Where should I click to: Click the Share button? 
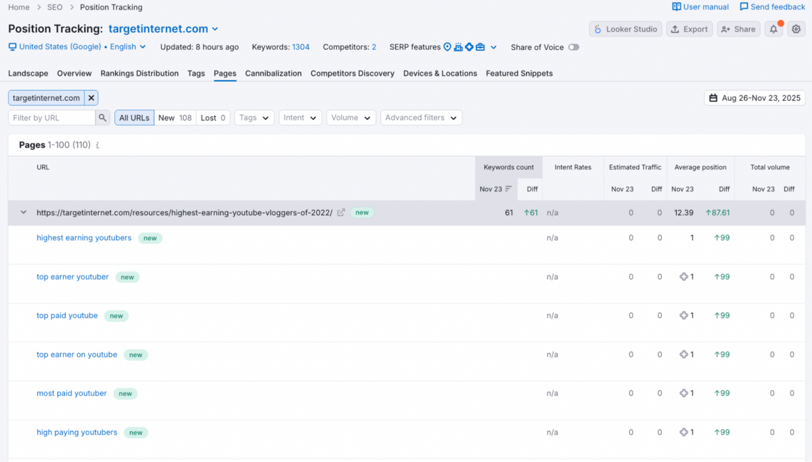(x=738, y=29)
